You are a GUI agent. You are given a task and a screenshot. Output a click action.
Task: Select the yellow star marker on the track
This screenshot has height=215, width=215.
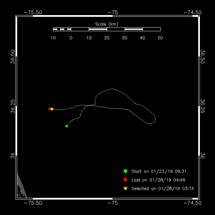[52, 109]
